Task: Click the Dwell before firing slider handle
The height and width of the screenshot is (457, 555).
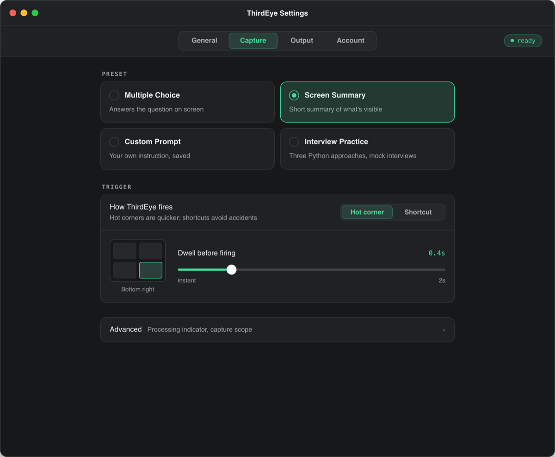Action: [232, 270]
